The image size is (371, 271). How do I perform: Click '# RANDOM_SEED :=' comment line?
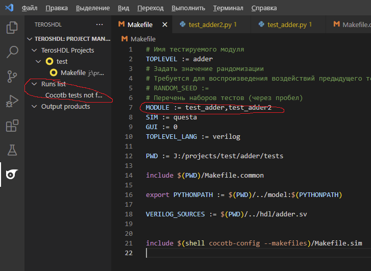pyautogui.click(x=177, y=88)
